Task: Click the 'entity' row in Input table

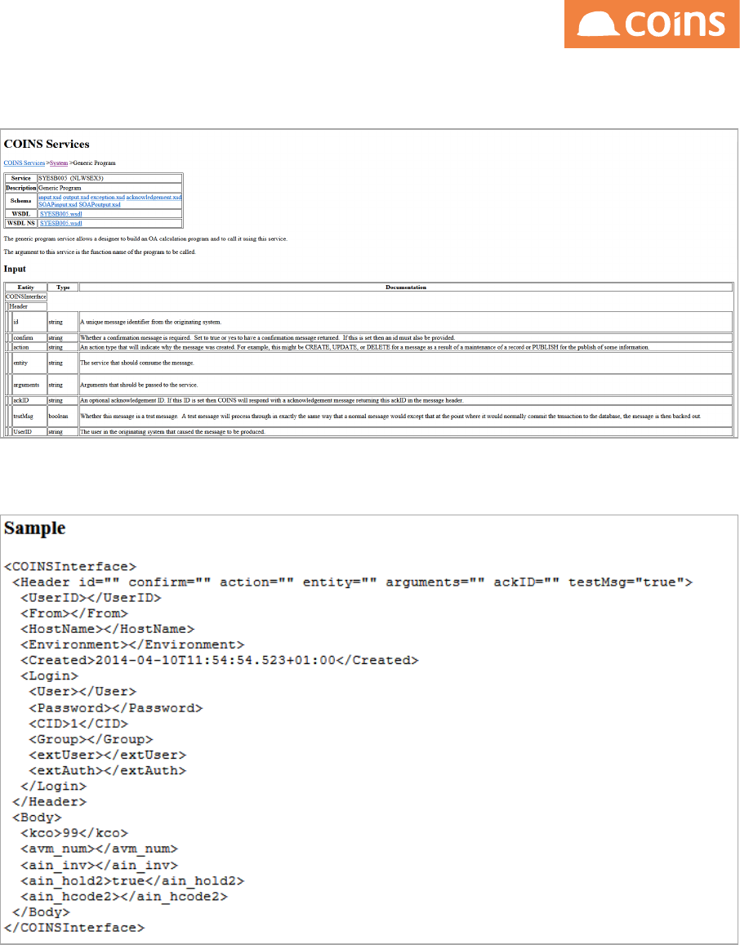Action: click(369, 363)
